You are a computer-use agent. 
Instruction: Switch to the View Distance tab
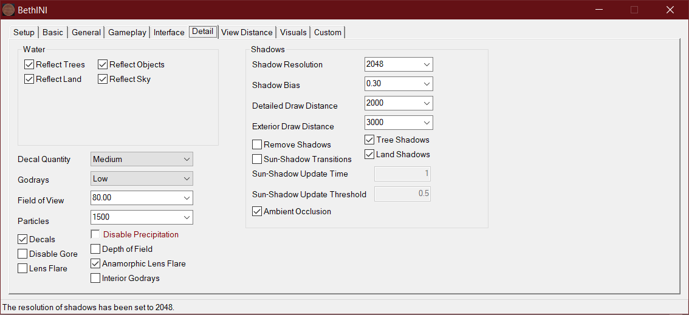point(247,32)
